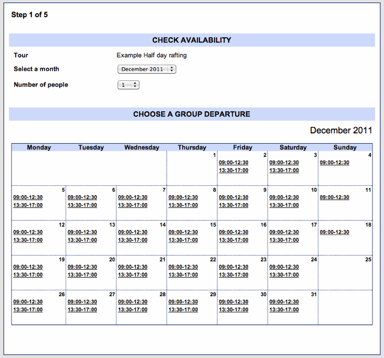
Task: Click 09:00-12:30 on Monday December 19
Action: click(x=28, y=267)
